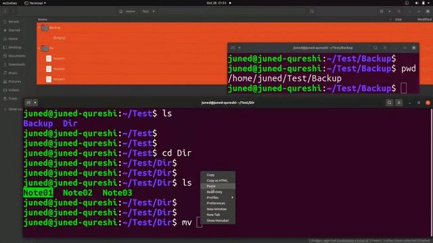Click search icon in the Test/Backup terminal
Screen dimensions: 433x243
pos(375,48)
